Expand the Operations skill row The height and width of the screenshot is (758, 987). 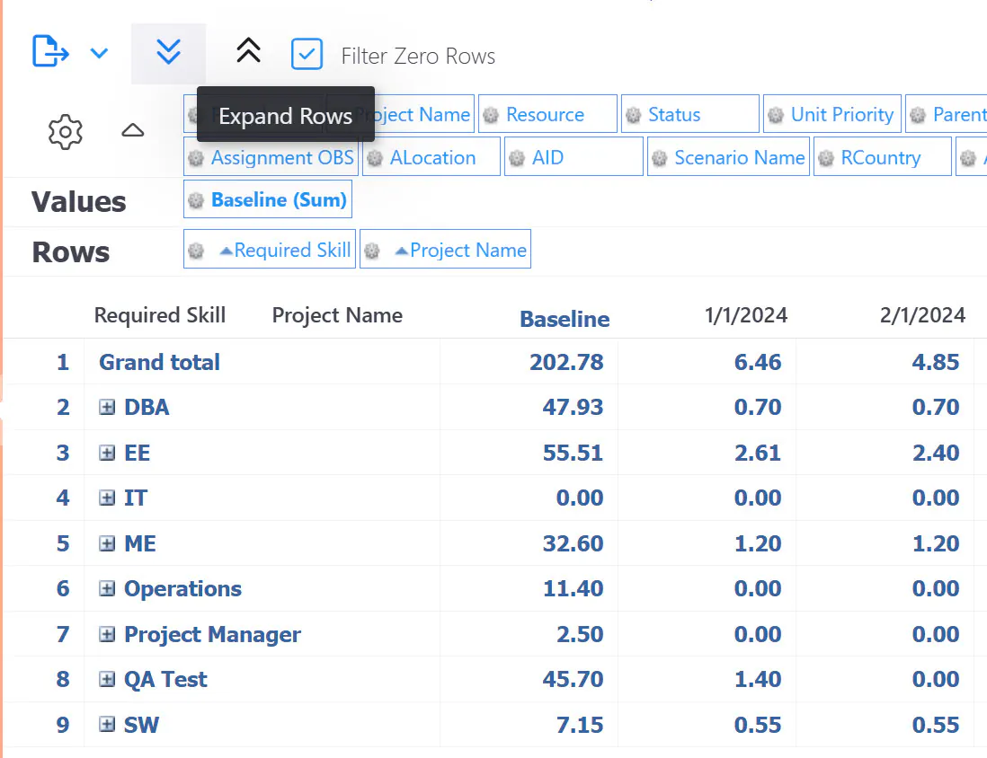(107, 589)
